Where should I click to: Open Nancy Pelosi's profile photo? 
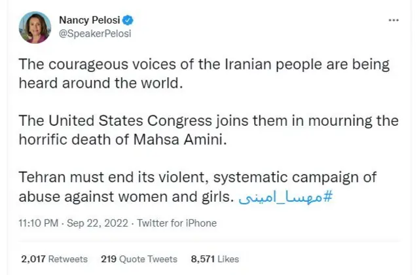35,27
